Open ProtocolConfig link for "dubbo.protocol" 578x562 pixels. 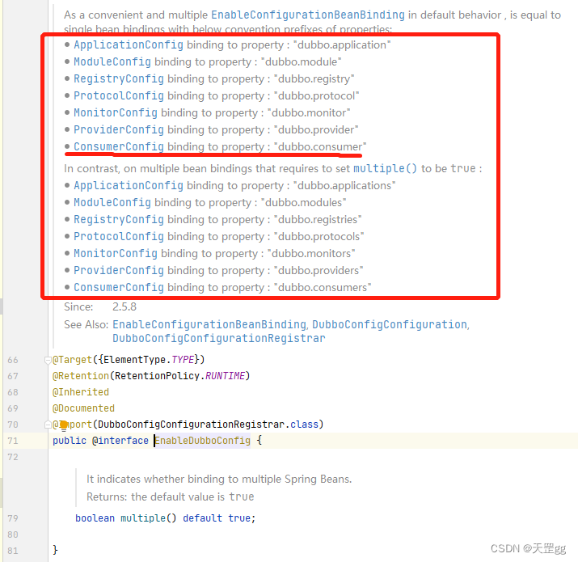pyautogui.click(x=119, y=96)
